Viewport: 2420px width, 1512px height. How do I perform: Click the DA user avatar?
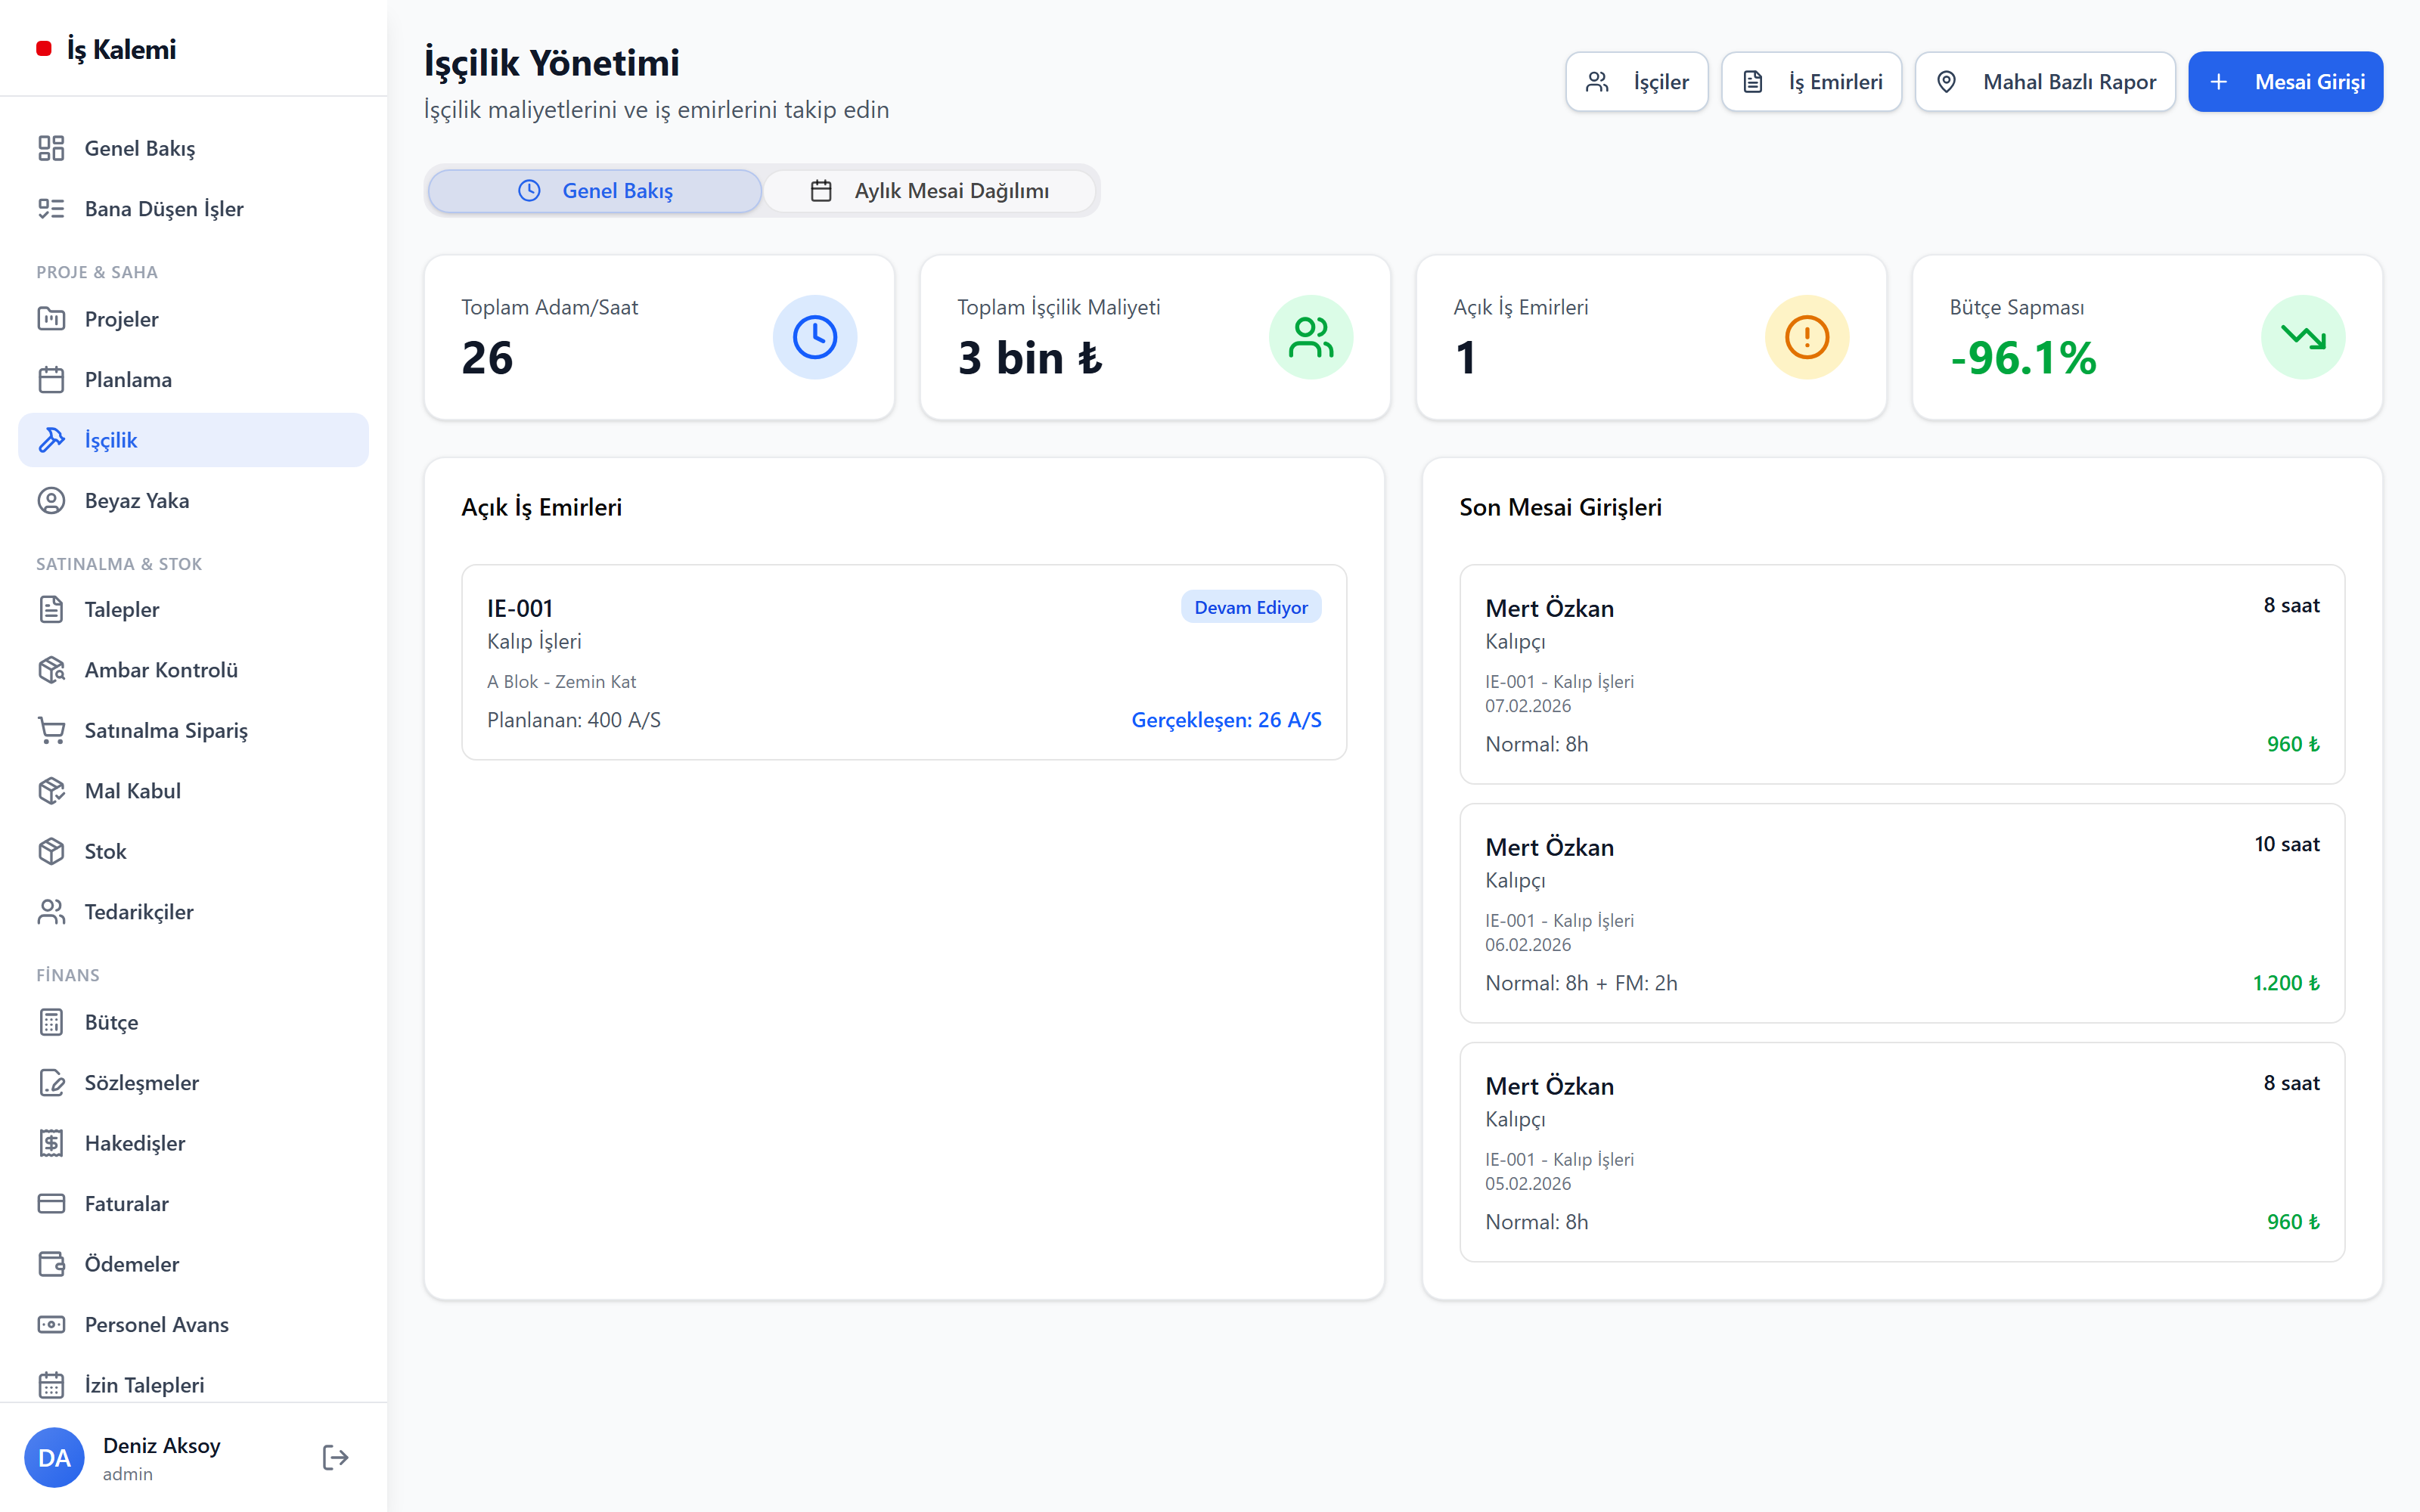[54, 1457]
